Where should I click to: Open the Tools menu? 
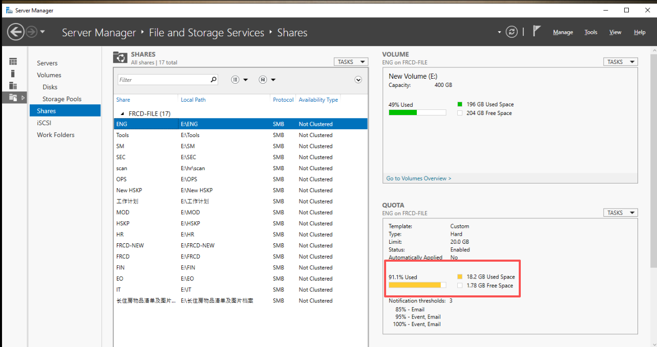click(591, 32)
